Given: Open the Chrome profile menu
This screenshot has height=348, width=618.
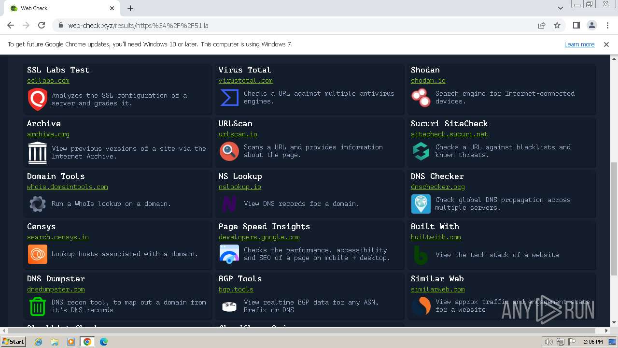Looking at the screenshot, I should pos(592,25).
